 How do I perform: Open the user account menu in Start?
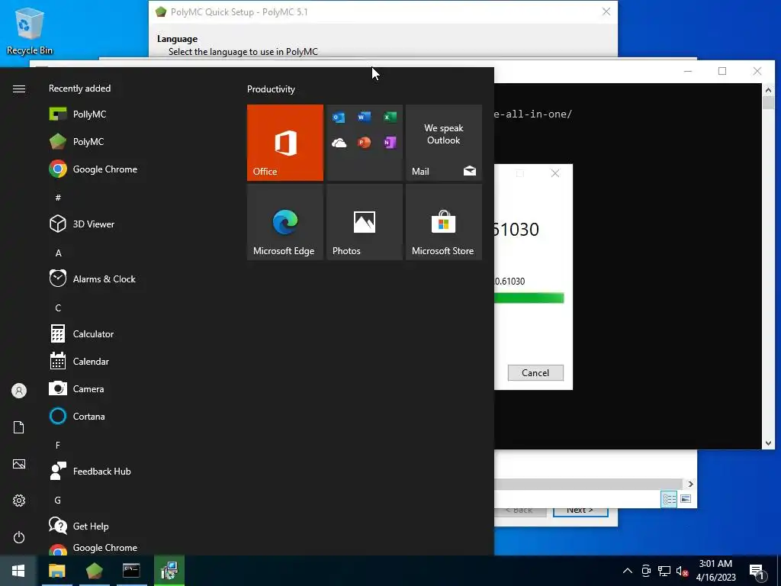click(19, 391)
